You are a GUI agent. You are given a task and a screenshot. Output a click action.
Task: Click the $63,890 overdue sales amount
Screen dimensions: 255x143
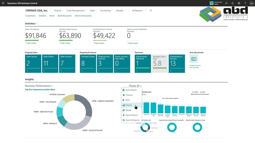coord(70,36)
